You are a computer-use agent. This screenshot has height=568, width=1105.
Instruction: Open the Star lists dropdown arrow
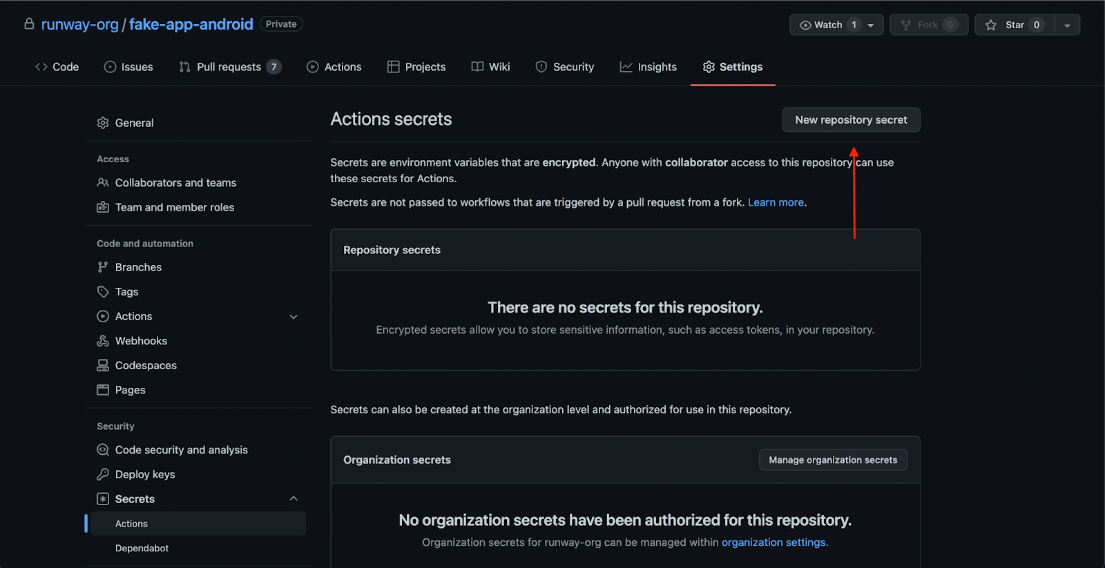[x=1067, y=25]
